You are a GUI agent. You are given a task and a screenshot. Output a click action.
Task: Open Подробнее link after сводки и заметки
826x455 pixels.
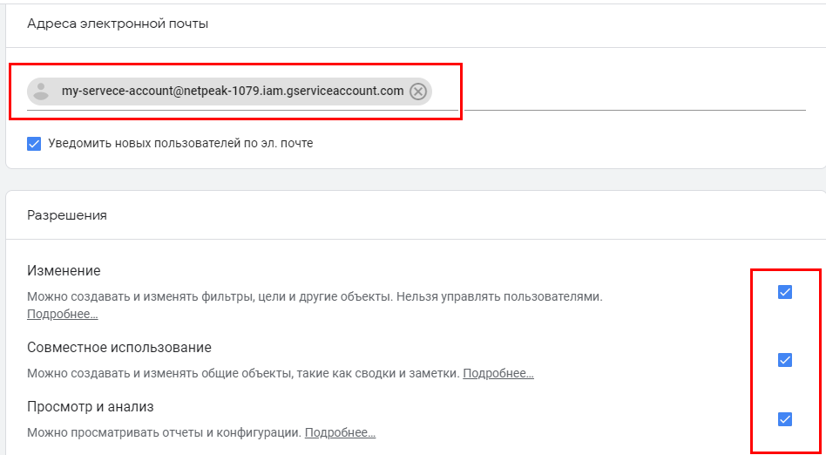pyautogui.click(x=498, y=374)
